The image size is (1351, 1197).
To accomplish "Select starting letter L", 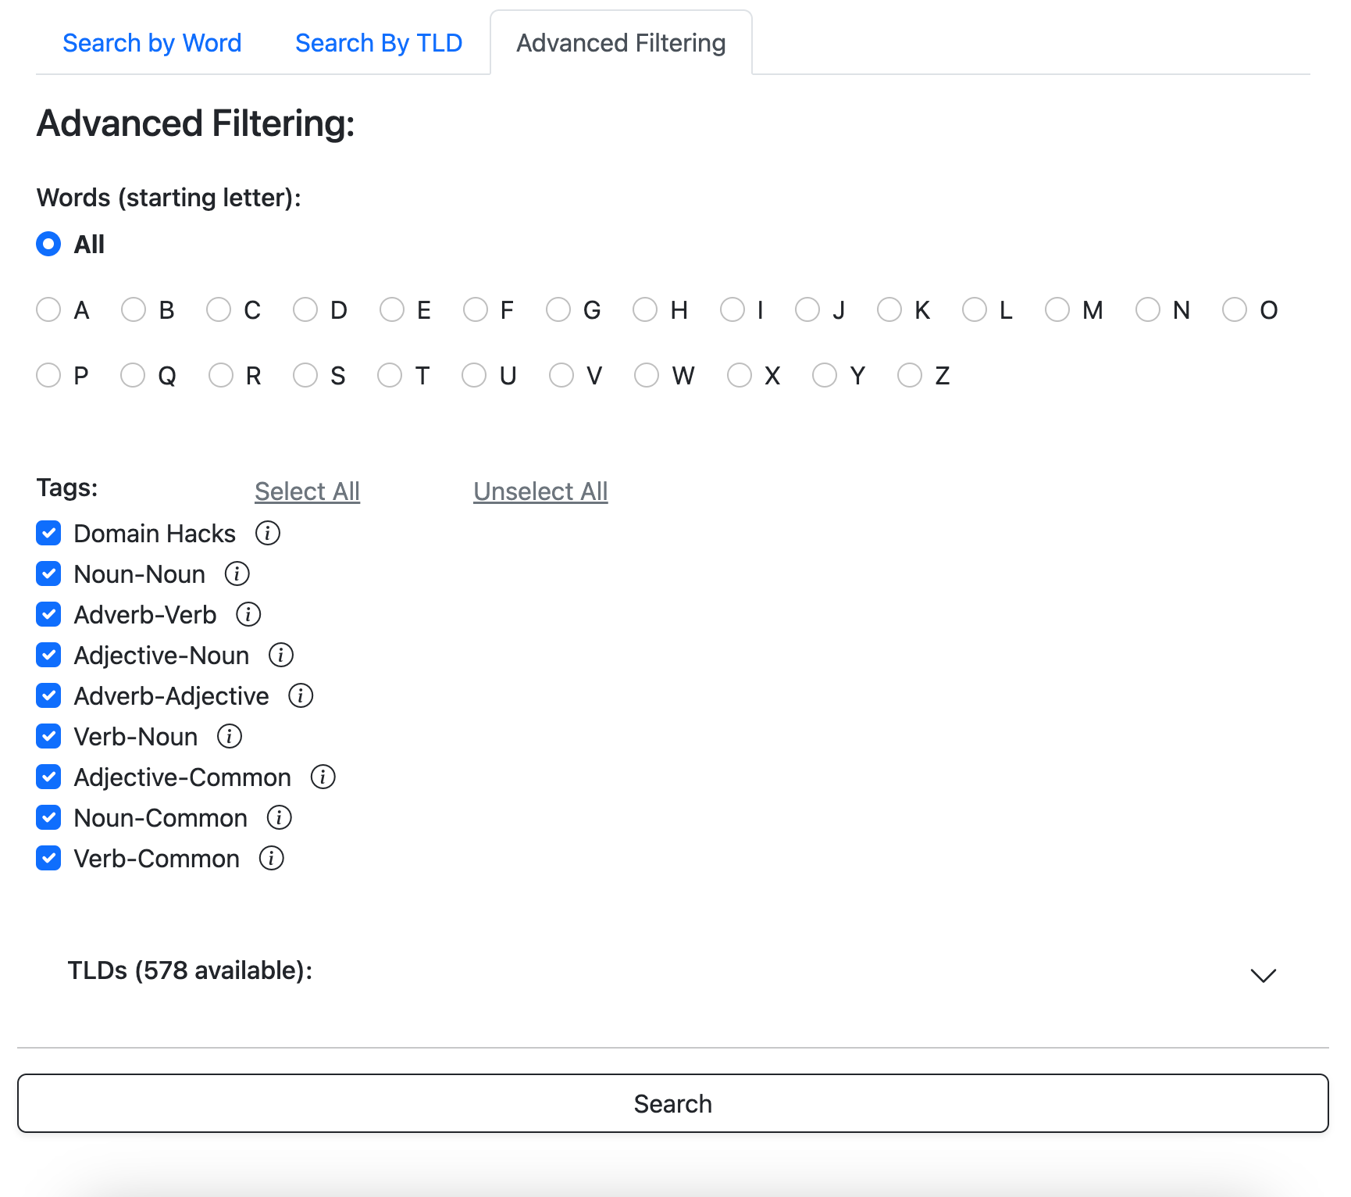I will coord(975,310).
